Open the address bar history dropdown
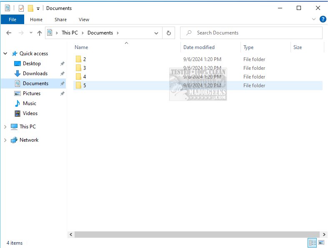The width and height of the screenshot is (328, 248). tap(156, 33)
